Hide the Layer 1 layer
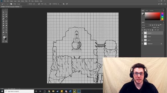 pos(142,40)
